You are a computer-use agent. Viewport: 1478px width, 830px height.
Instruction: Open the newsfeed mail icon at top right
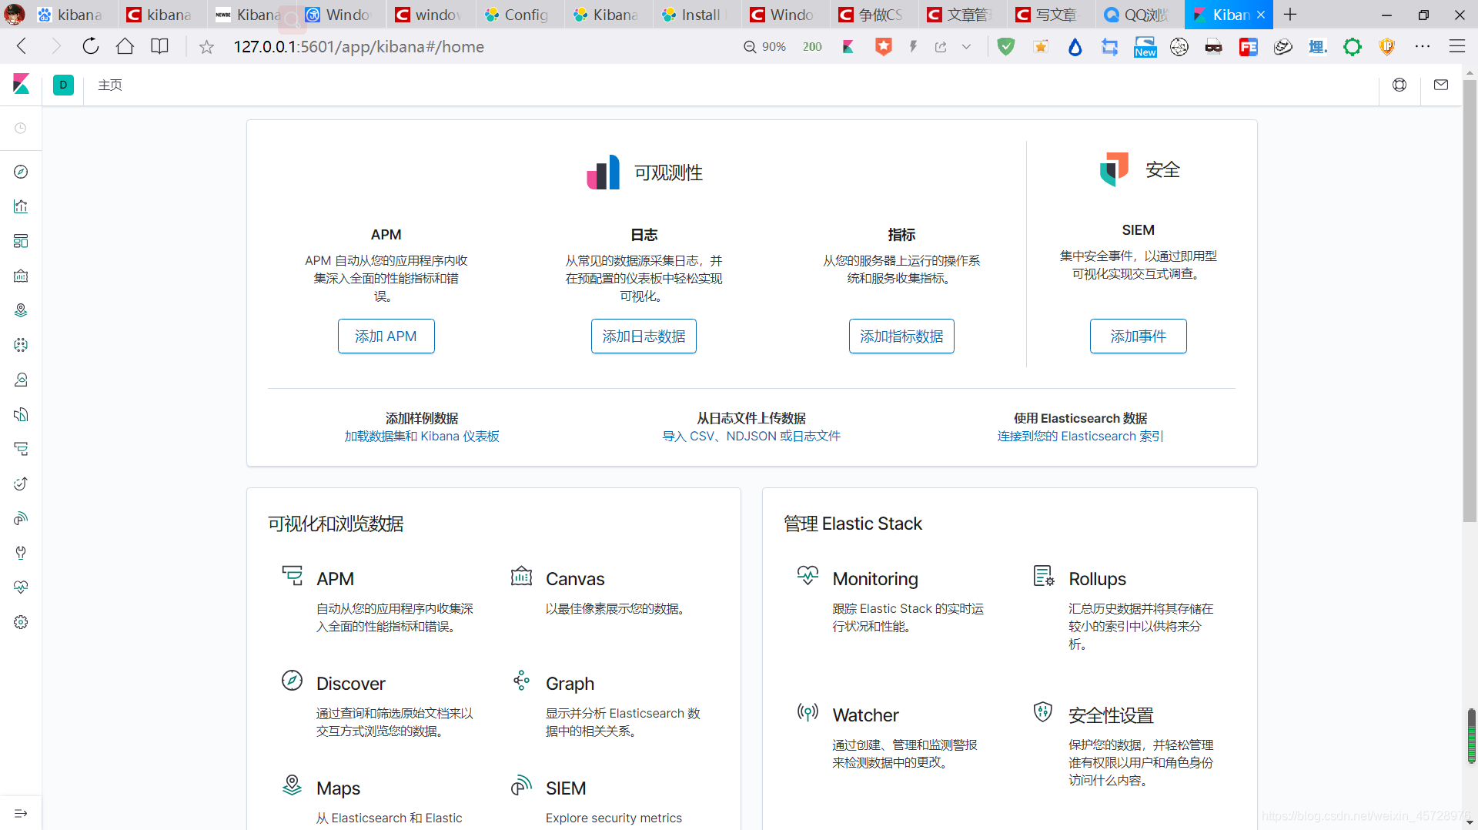pos(1441,85)
